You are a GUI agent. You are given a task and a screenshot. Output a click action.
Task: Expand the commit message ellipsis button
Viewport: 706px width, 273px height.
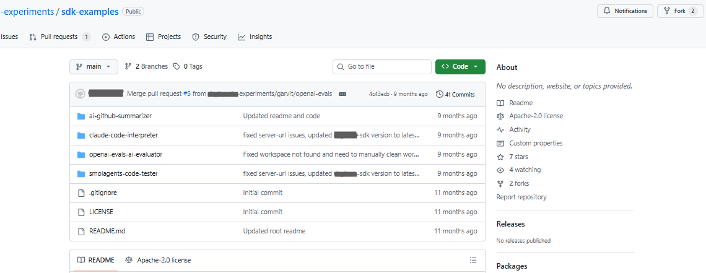coord(342,94)
